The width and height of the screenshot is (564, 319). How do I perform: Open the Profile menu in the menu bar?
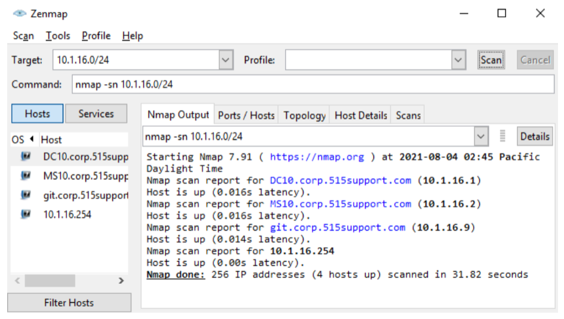click(96, 36)
